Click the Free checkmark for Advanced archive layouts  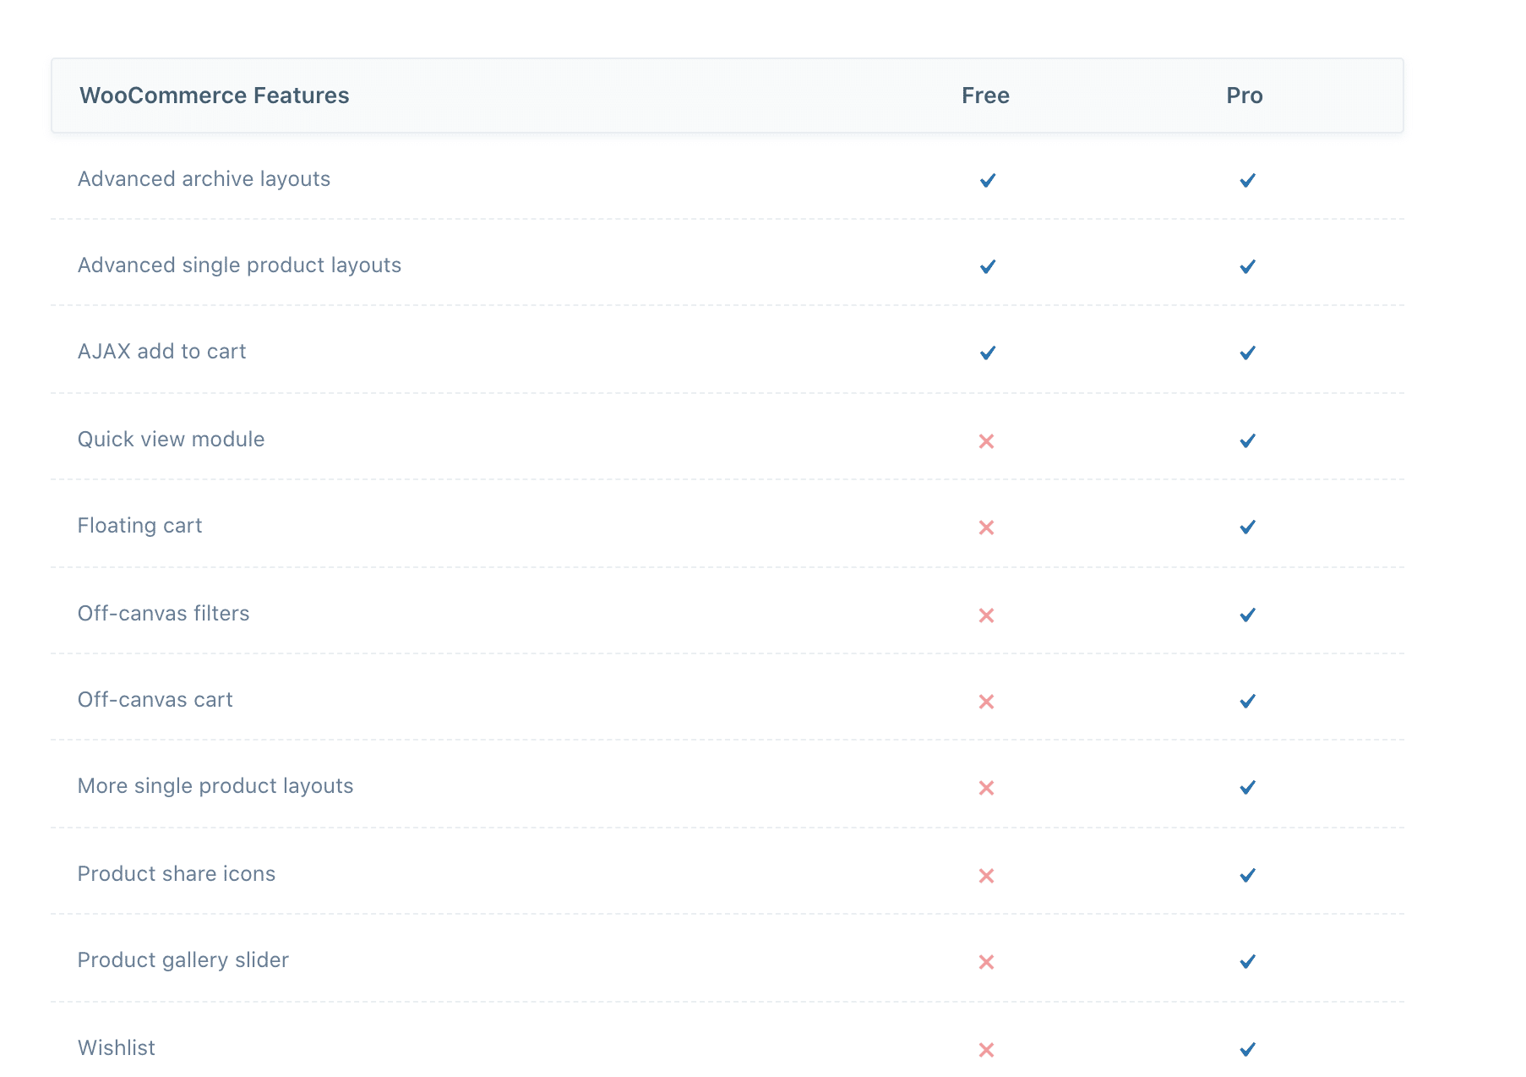(x=987, y=180)
